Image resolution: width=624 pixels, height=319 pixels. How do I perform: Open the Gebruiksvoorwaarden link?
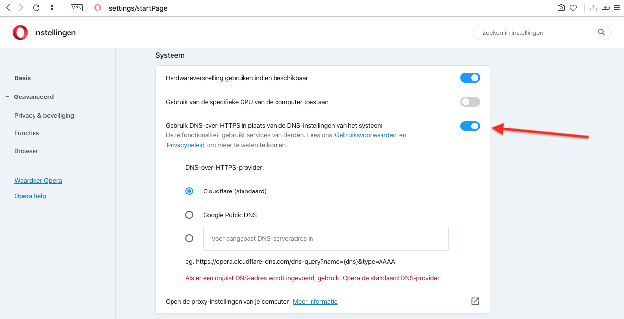point(366,135)
